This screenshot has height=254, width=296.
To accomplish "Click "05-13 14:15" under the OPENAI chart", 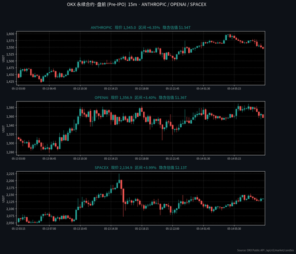I will coord(111,159).
